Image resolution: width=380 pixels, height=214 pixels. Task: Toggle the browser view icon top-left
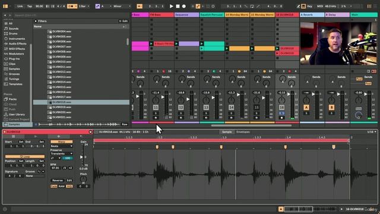[5, 6]
